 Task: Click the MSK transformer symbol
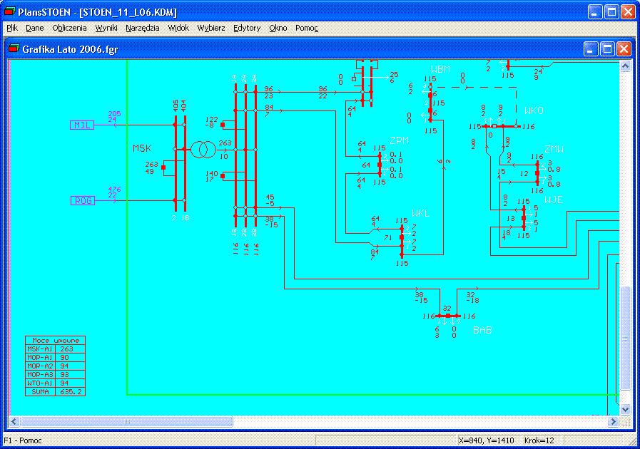pos(203,150)
